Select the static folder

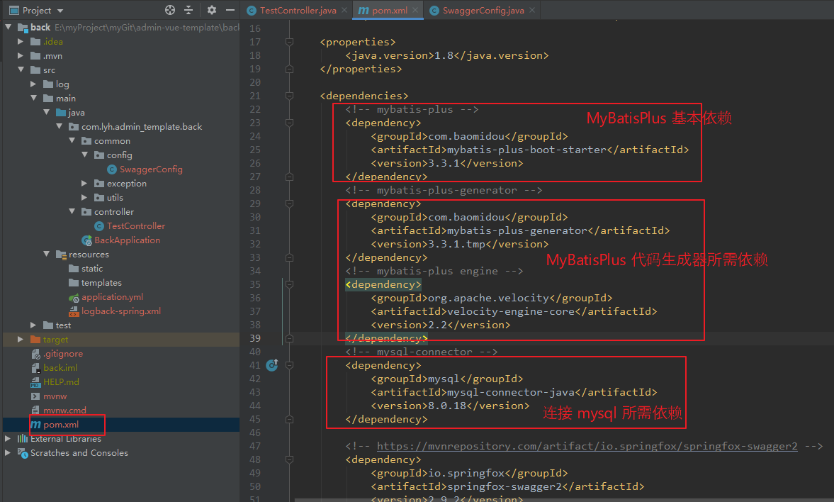(92, 268)
